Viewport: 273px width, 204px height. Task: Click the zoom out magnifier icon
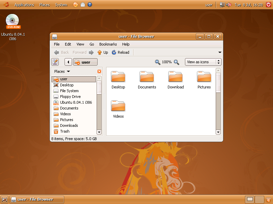pos(157,62)
